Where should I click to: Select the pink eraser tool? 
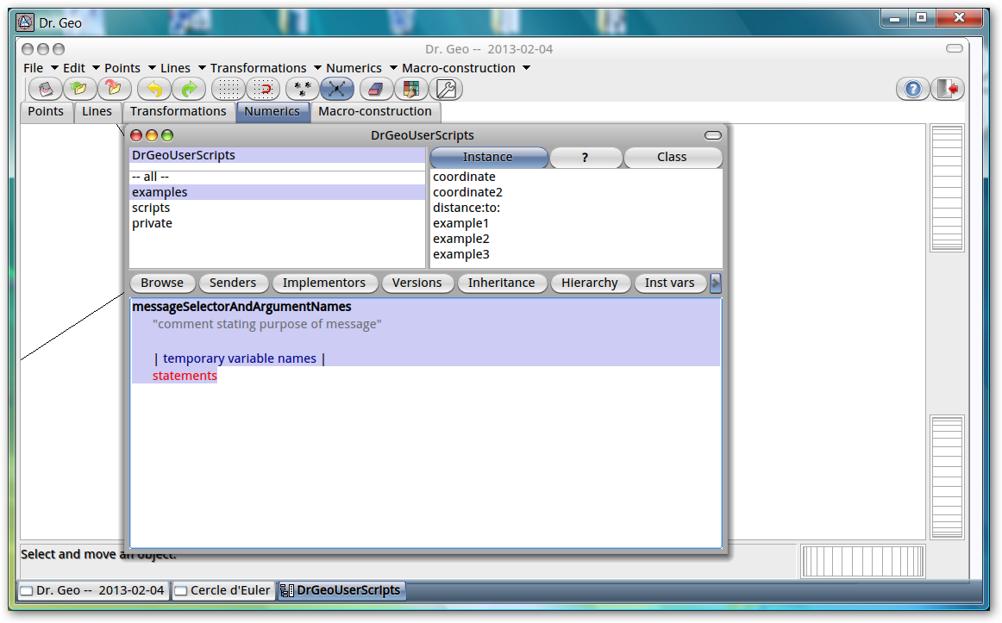[x=376, y=89]
